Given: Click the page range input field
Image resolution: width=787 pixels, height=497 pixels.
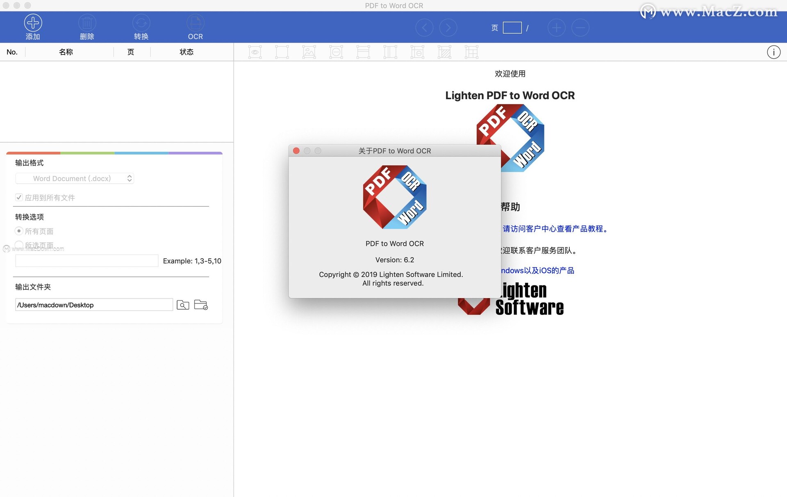Looking at the screenshot, I should click(x=86, y=261).
